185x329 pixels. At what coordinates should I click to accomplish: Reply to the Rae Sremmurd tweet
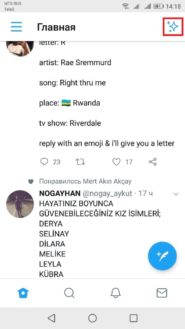(x=45, y=162)
